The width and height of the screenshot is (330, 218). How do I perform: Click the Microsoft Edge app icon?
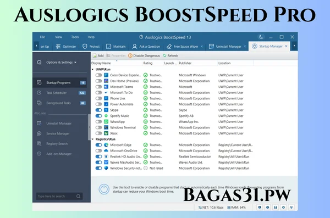106,145
